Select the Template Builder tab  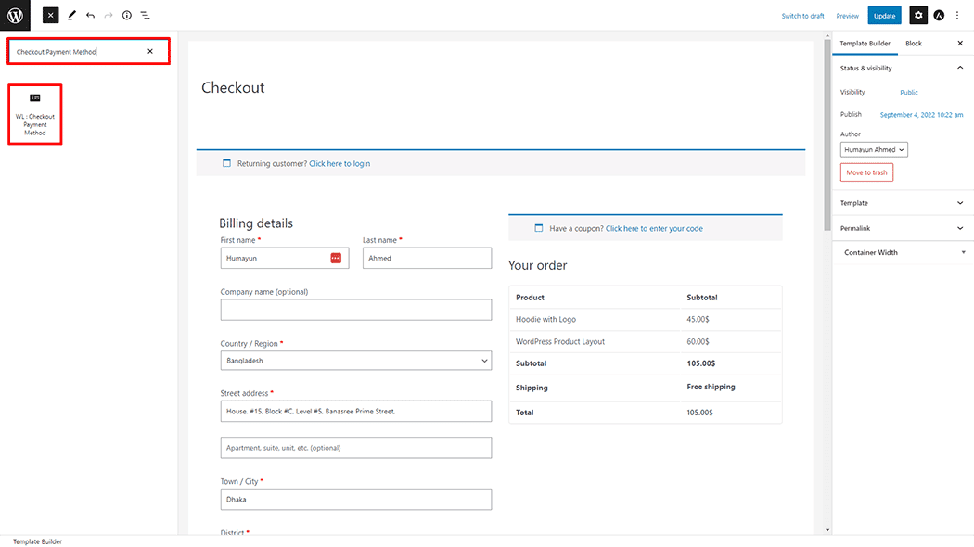click(x=865, y=44)
